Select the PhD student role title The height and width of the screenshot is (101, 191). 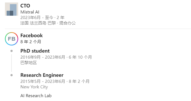[x=35, y=51]
